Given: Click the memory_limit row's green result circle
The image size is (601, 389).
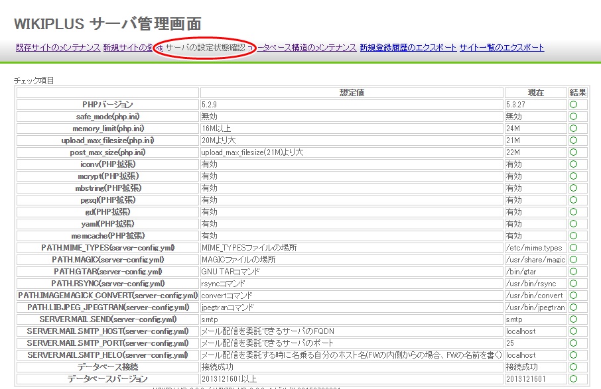Looking at the screenshot, I should pyautogui.click(x=573, y=129).
